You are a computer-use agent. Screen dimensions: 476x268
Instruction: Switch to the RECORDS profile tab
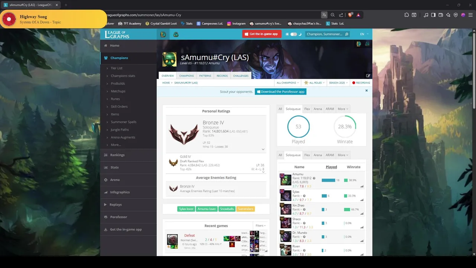(x=222, y=76)
